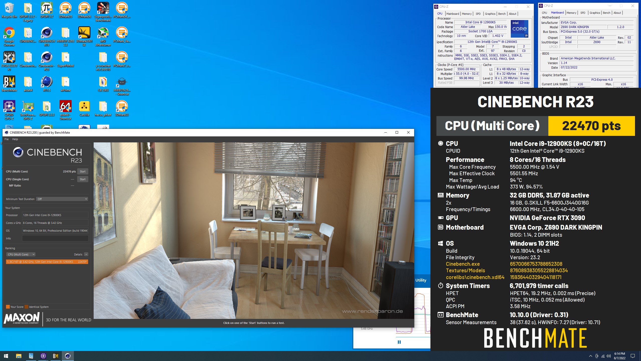Open SPD tab in right CPU-Z window
The height and width of the screenshot is (361, 641).
[x=583, y=13]
